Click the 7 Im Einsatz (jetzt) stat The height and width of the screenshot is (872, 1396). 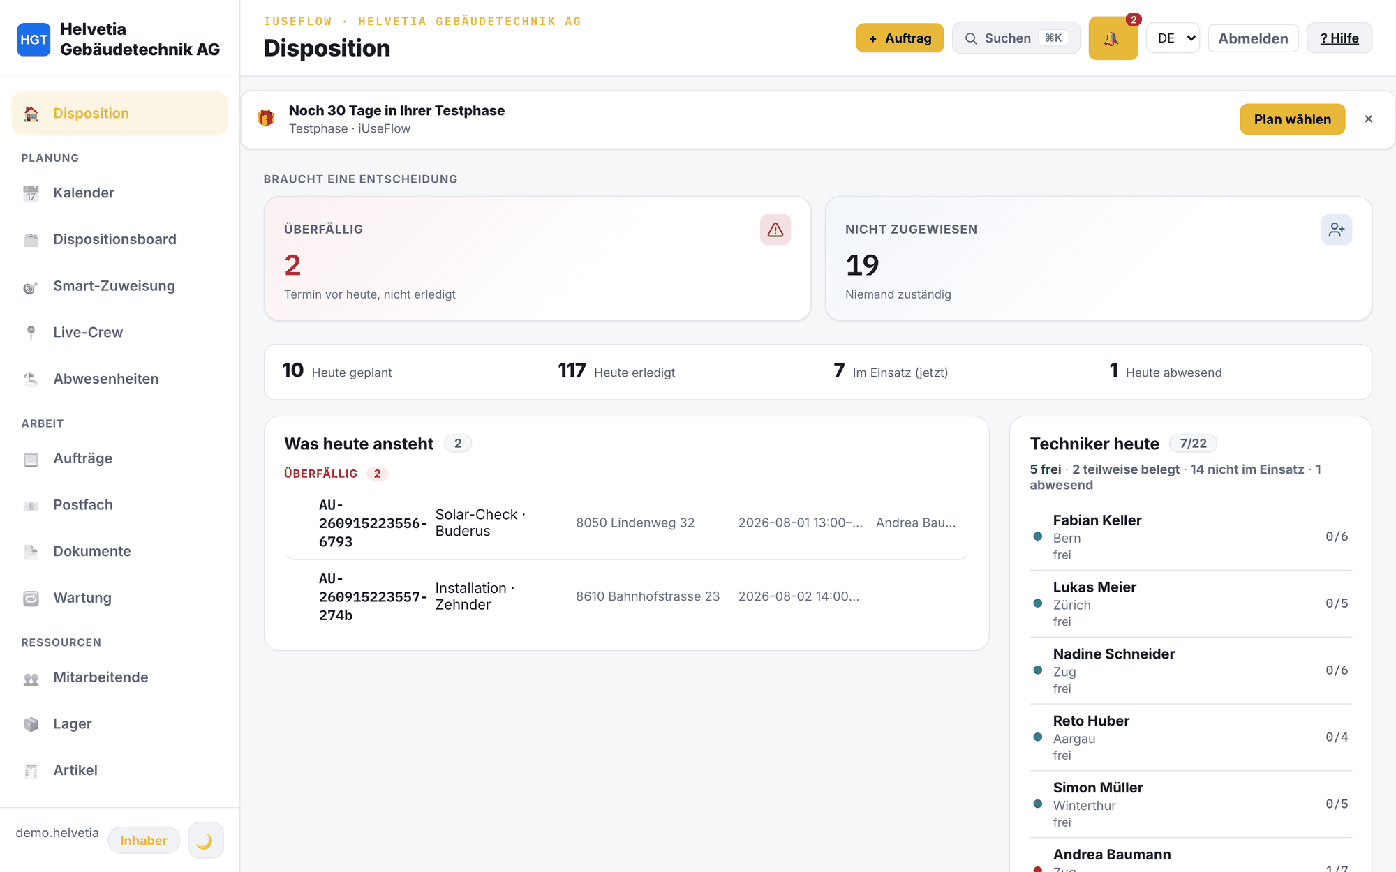coord(891,371)
